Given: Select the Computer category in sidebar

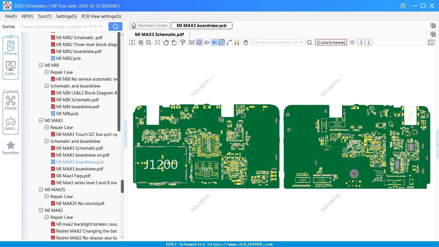Looking at the screenshot, I should [11, 69].
